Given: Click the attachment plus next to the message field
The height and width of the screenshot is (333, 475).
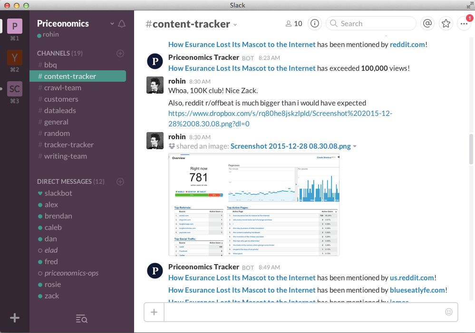Looking at the screenshot, I should coord(154,312).
